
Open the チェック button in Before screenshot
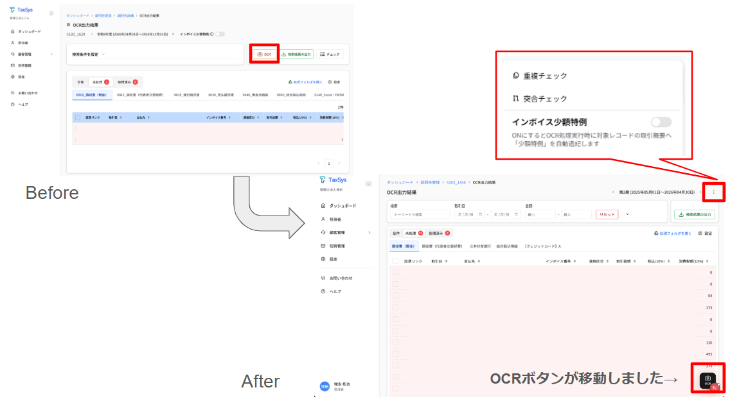(330, 55)
